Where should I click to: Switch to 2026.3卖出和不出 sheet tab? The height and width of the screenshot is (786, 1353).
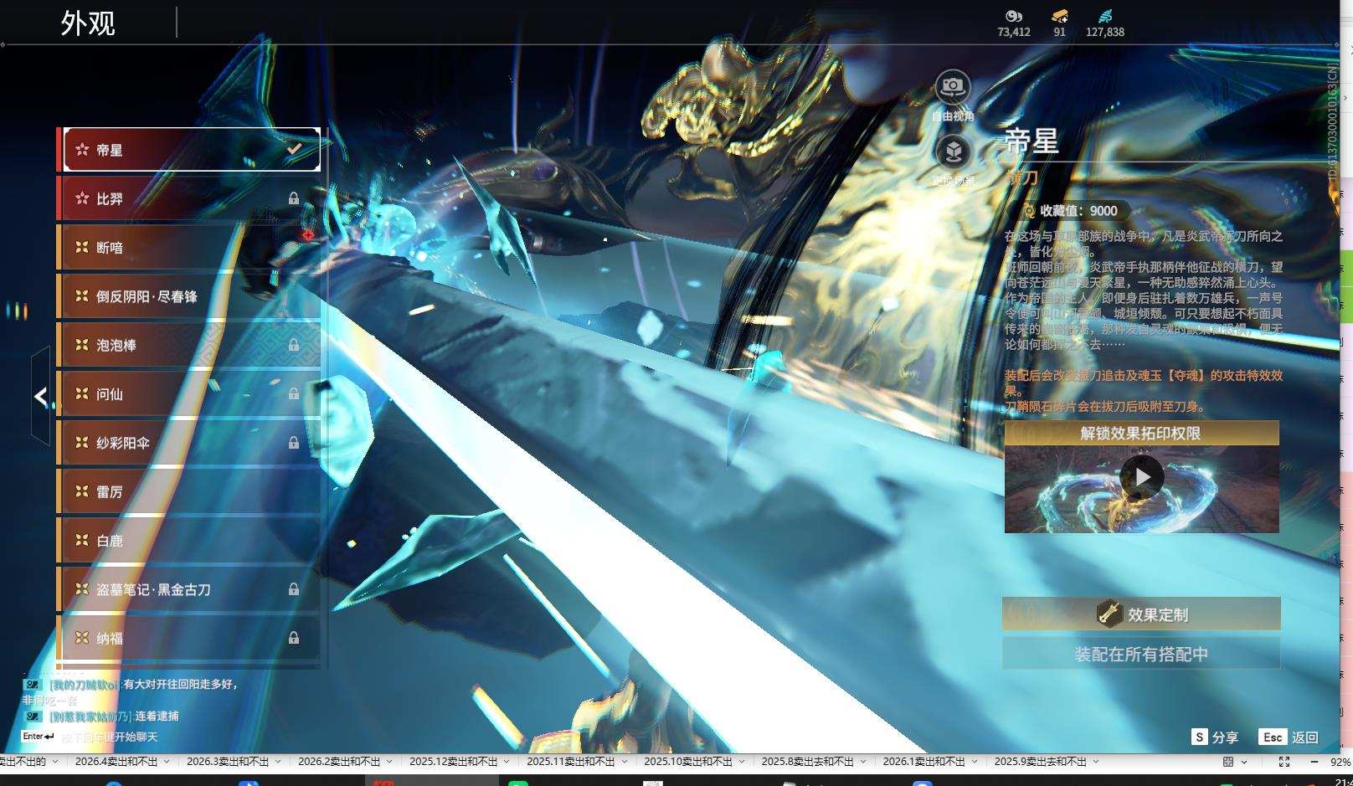[x=228, y=762]
